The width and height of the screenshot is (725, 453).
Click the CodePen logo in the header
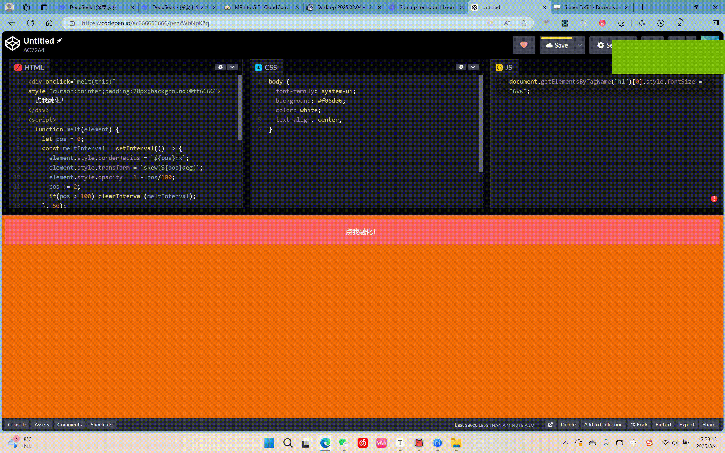12,43
